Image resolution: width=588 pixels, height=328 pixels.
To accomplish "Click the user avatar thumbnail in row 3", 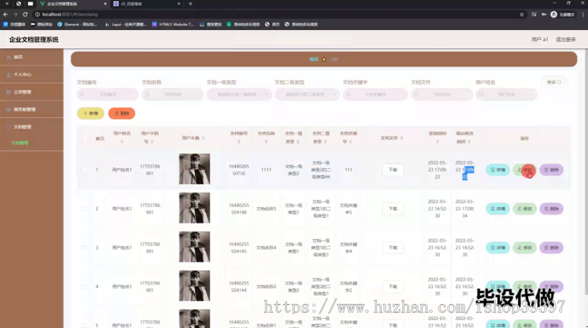I will [194, 246].
